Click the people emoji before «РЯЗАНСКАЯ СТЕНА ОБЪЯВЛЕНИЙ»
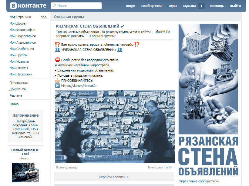The image size is (249, 186). (x=58, y=50)
